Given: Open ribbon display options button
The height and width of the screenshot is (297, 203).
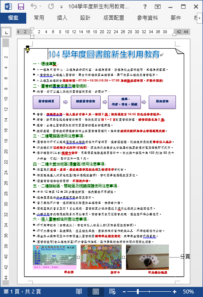Looking at the screenshot, I should pyautogui.click(x=157, y=7).
